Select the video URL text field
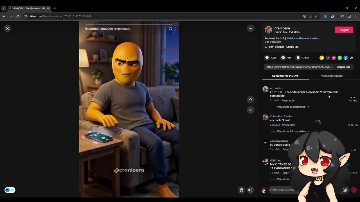 tap(299, 67)
